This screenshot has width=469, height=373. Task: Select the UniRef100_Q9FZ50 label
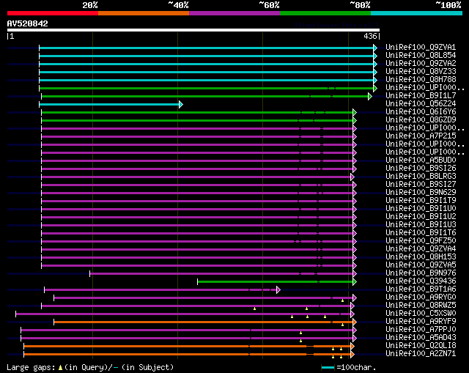coord(421,241)
